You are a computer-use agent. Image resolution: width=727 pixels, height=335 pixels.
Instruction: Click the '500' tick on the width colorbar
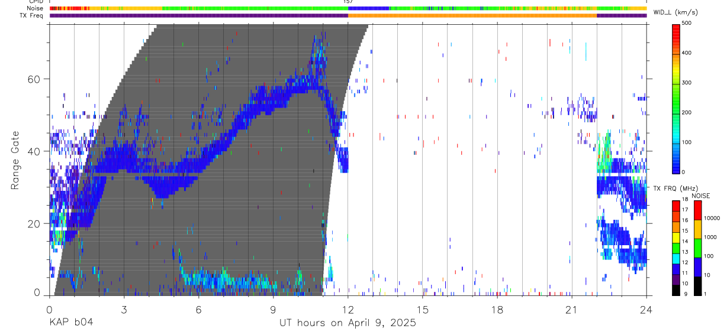687,23
